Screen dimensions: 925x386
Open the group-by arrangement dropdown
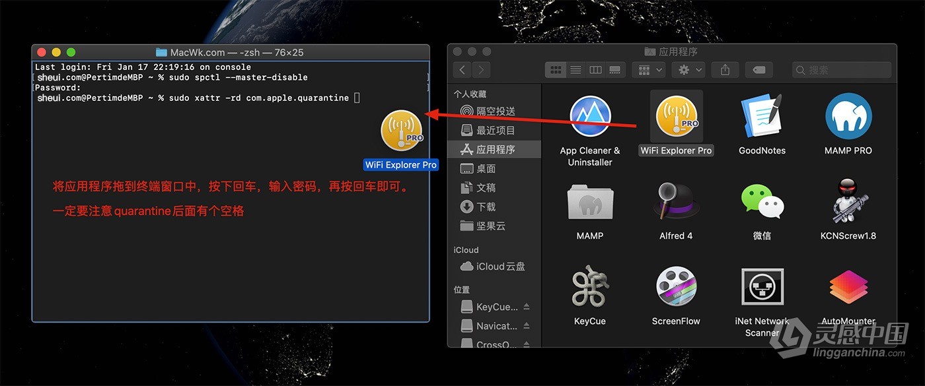[648, 69]
